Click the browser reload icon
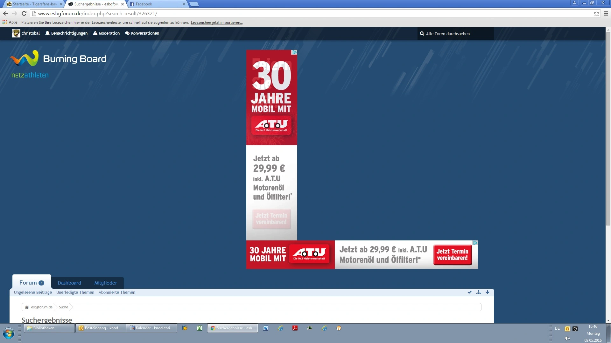Viewport: 611px width, 343px height. coord(24,13)
